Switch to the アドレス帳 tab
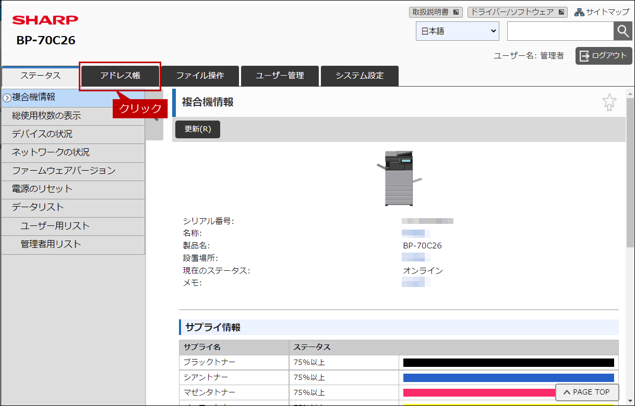Viewport: 635px width, 406px height. [120, 76]
